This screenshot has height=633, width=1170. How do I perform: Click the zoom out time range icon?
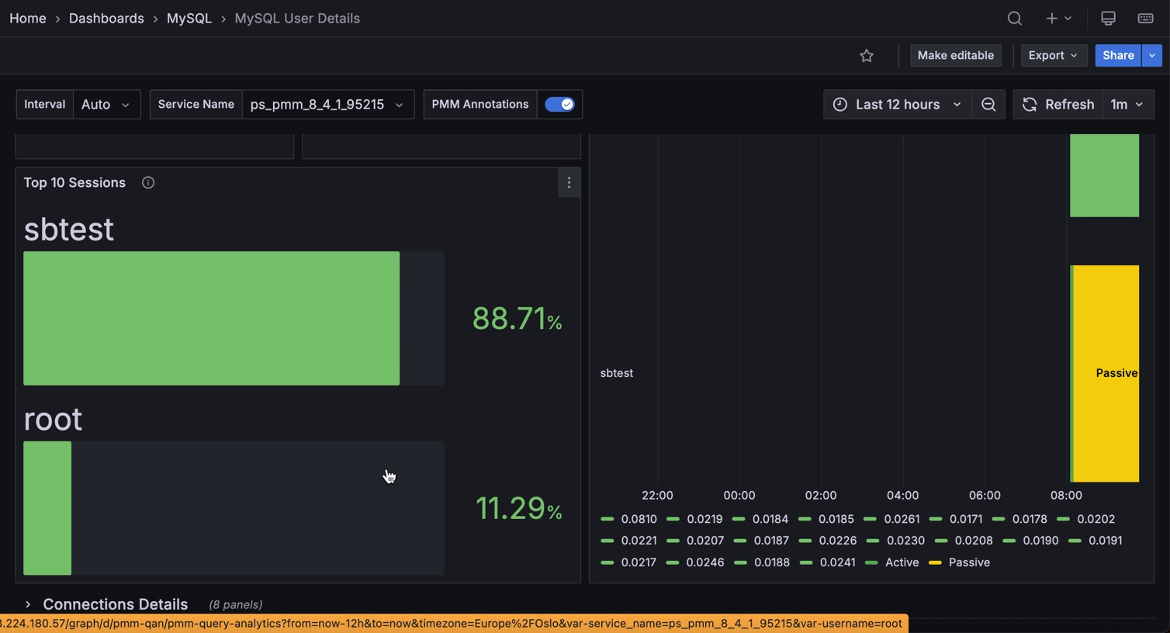coord(988,105)
